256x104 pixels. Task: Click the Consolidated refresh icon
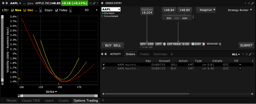pyautogui.click(x=102, y=16)
